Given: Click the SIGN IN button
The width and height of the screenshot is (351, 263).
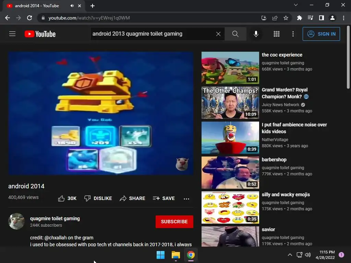Looking at the screenshot, I should [321, 34].
